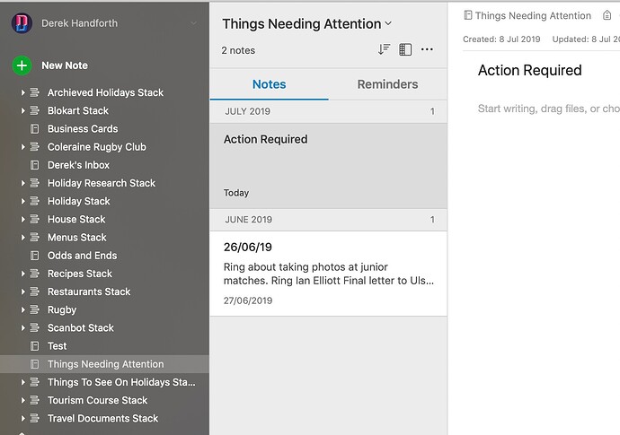This screenshot has width=620, height=435.
Task: Select Menus Stack row
Action: pyautogui.click(x=105, y=238)
